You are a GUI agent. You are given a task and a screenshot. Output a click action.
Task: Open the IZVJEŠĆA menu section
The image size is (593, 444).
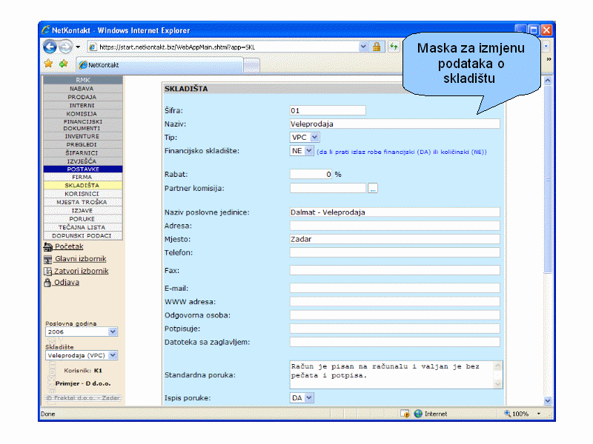tap(83, 161)
